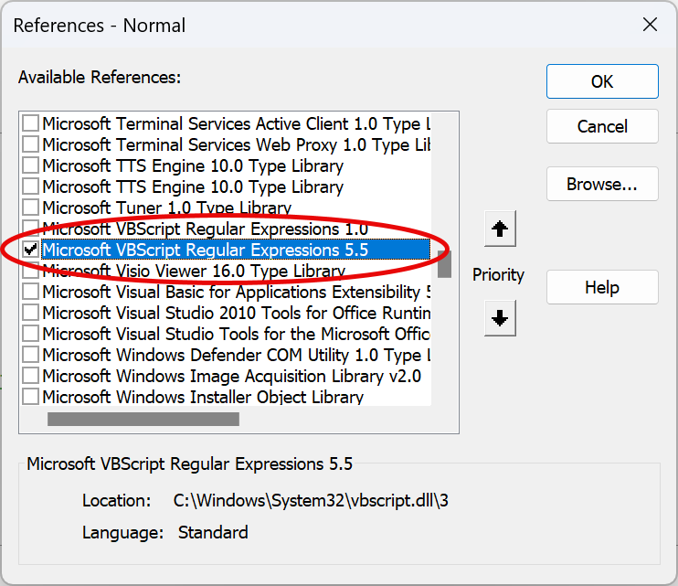Enable Windows Defender COM Utility checkbox
This screenshot has width=678, height=586.
click(x=31, y=355)
